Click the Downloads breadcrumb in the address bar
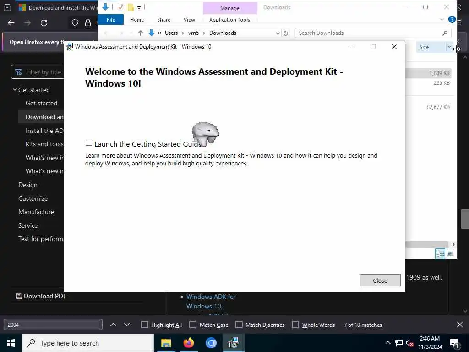 (x=223, y=33)
